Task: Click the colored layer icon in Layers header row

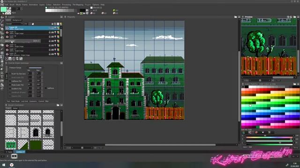Action: tap(61, 24)
